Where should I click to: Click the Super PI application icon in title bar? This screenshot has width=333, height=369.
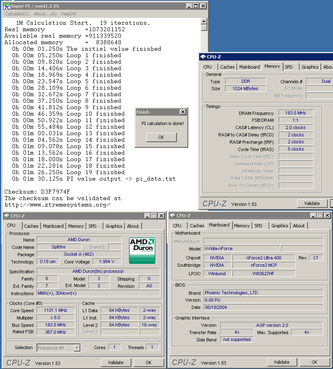pos(6,6)
